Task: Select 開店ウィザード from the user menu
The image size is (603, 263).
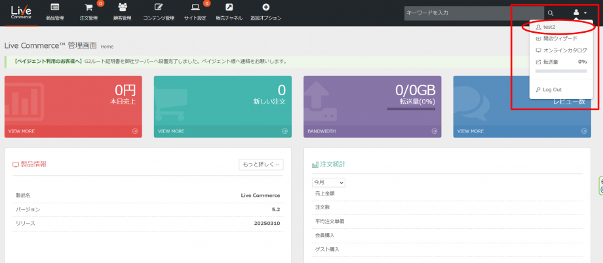Action: (x=560, y=39)
